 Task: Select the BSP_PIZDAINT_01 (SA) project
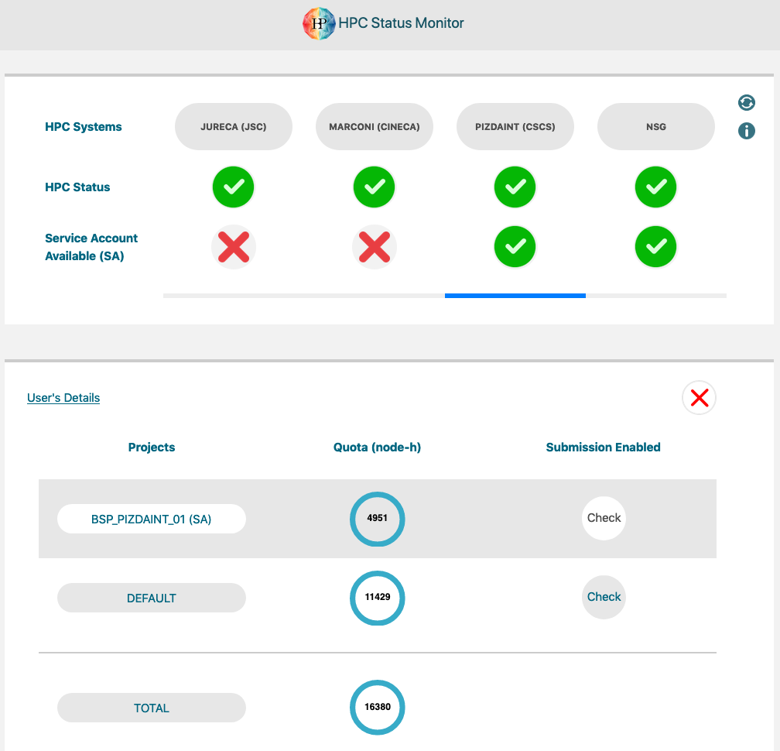[x=151, y=519]
